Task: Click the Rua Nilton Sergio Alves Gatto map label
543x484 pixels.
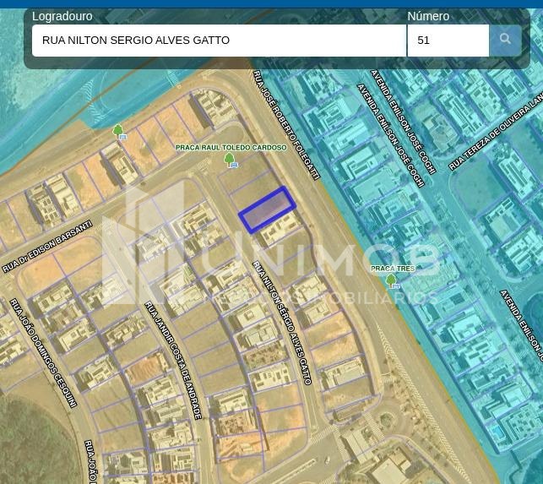Action: coord(283,323)
